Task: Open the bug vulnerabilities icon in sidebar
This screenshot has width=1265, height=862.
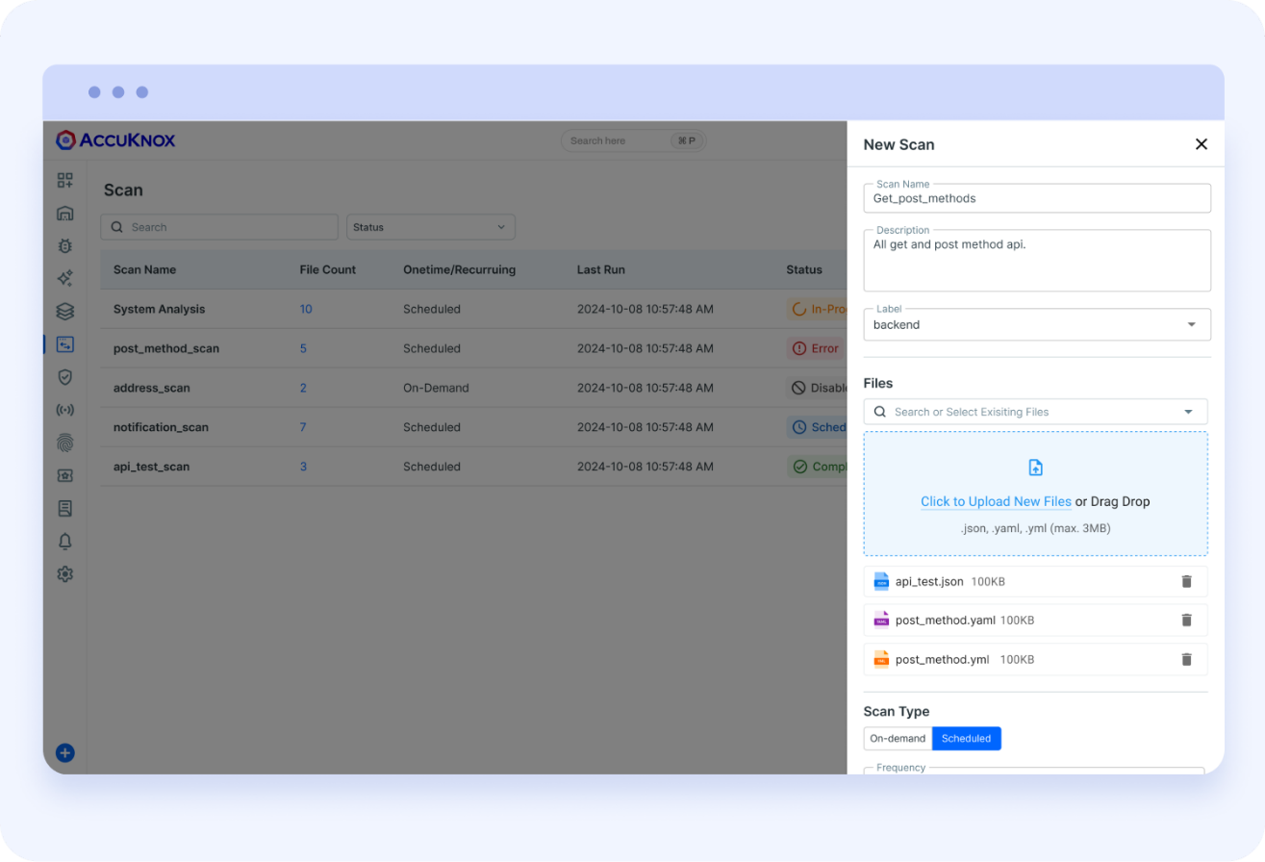Action: (64, 245)
